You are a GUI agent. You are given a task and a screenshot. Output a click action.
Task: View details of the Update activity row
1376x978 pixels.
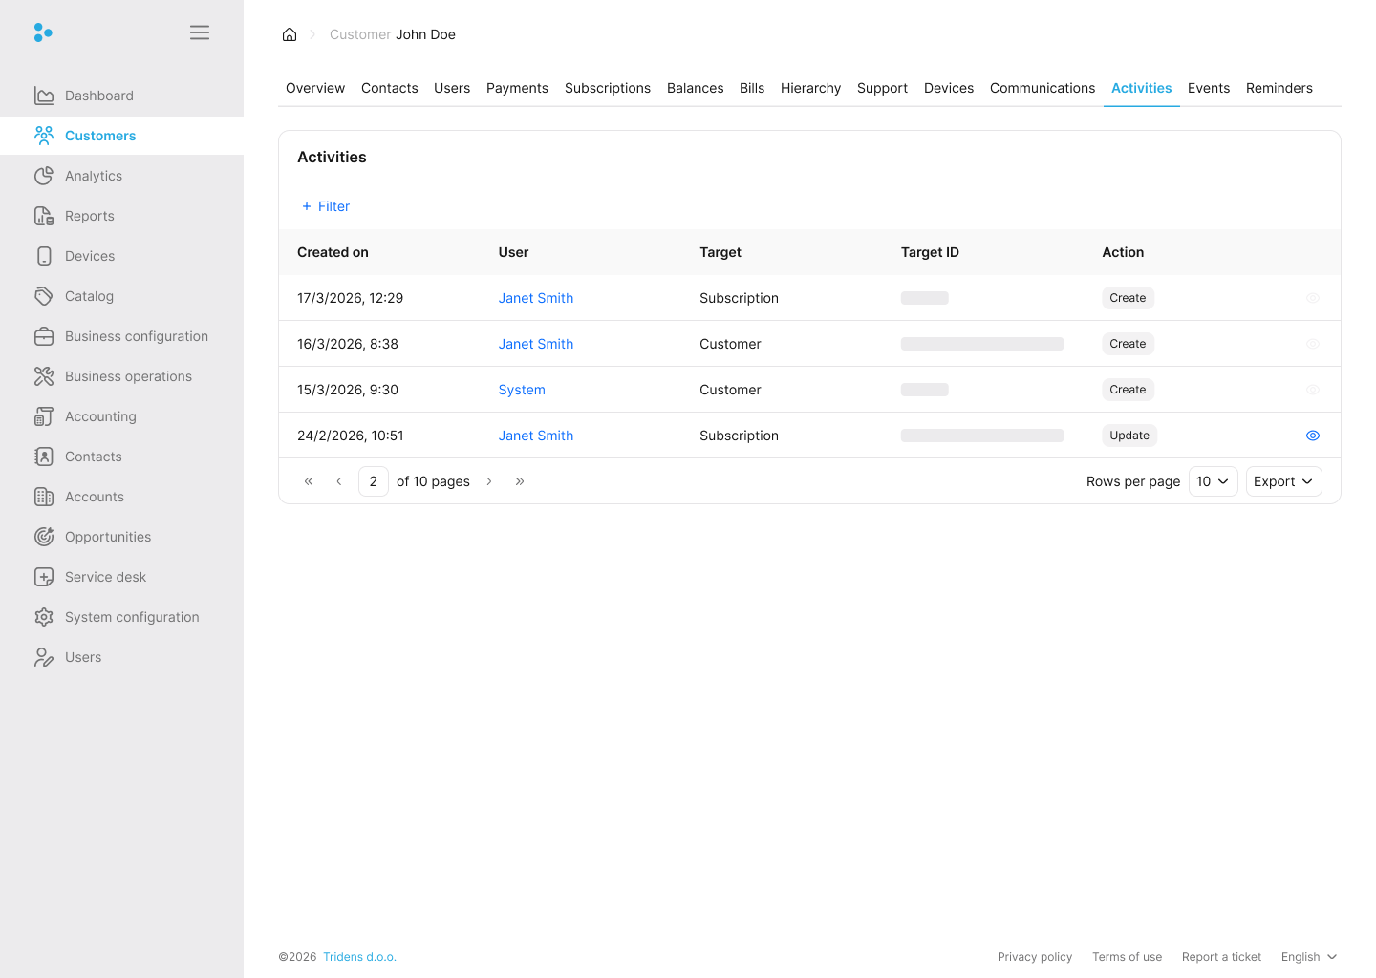point(1312,435)
